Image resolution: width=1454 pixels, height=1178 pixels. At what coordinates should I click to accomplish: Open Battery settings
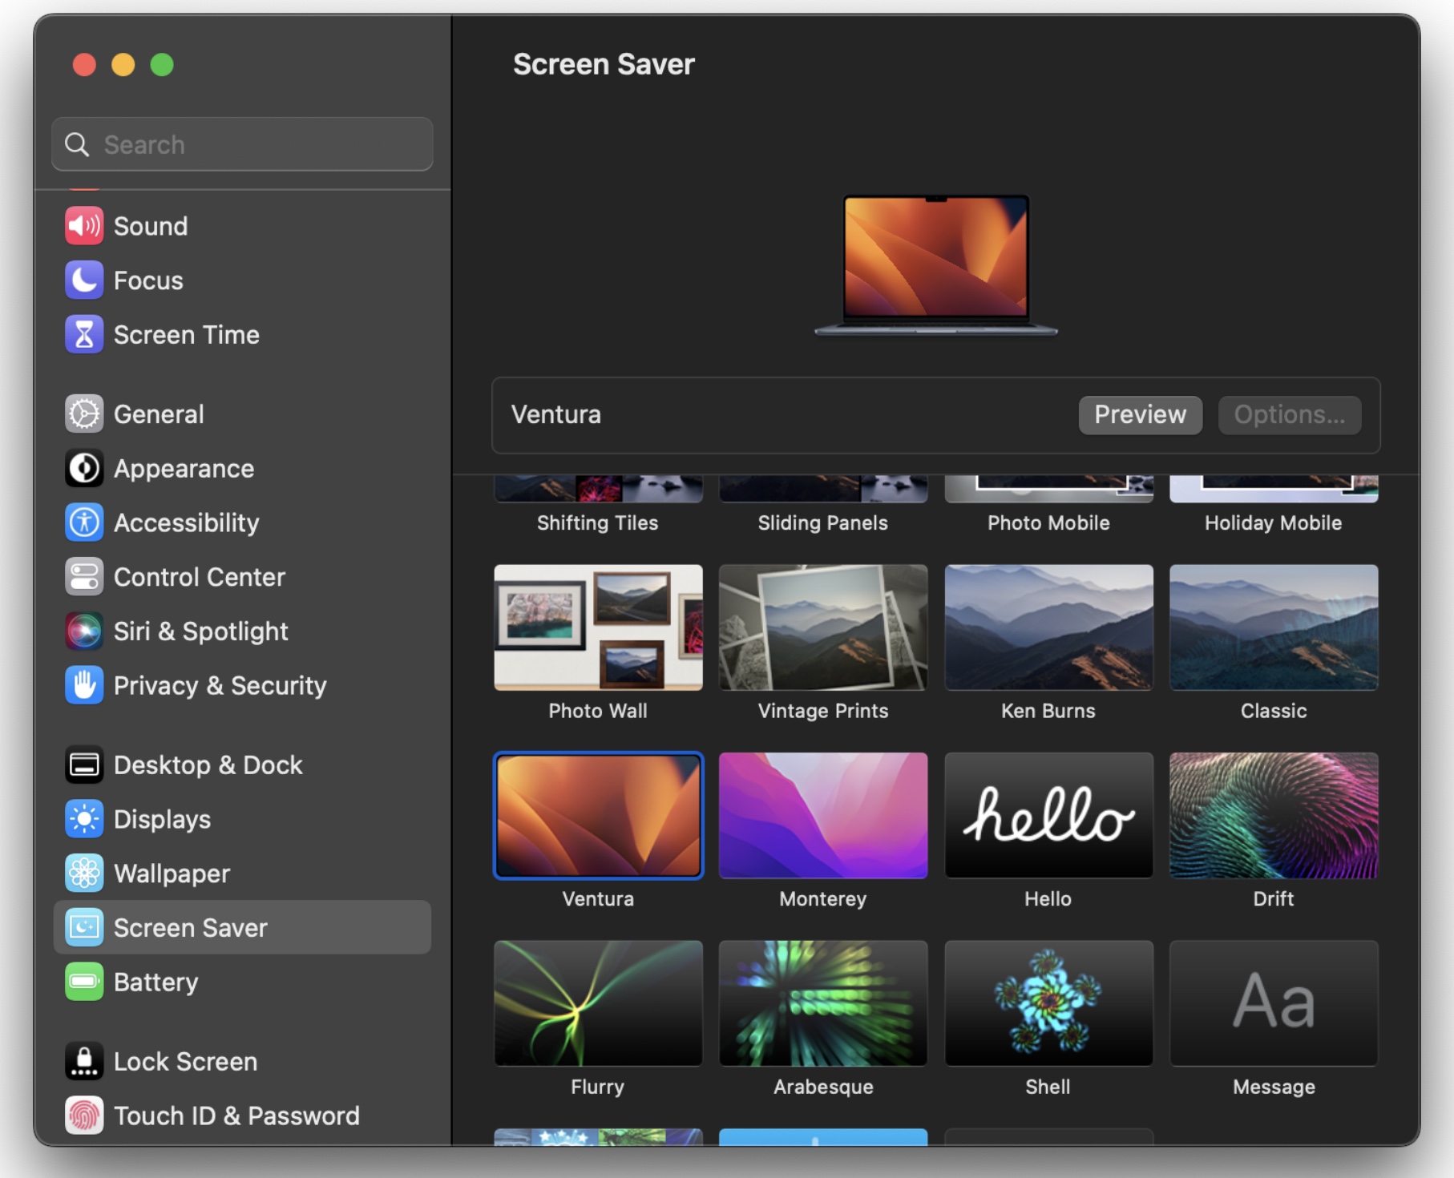click(242, 982)
